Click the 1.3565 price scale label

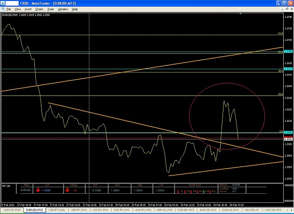point(288,156)
